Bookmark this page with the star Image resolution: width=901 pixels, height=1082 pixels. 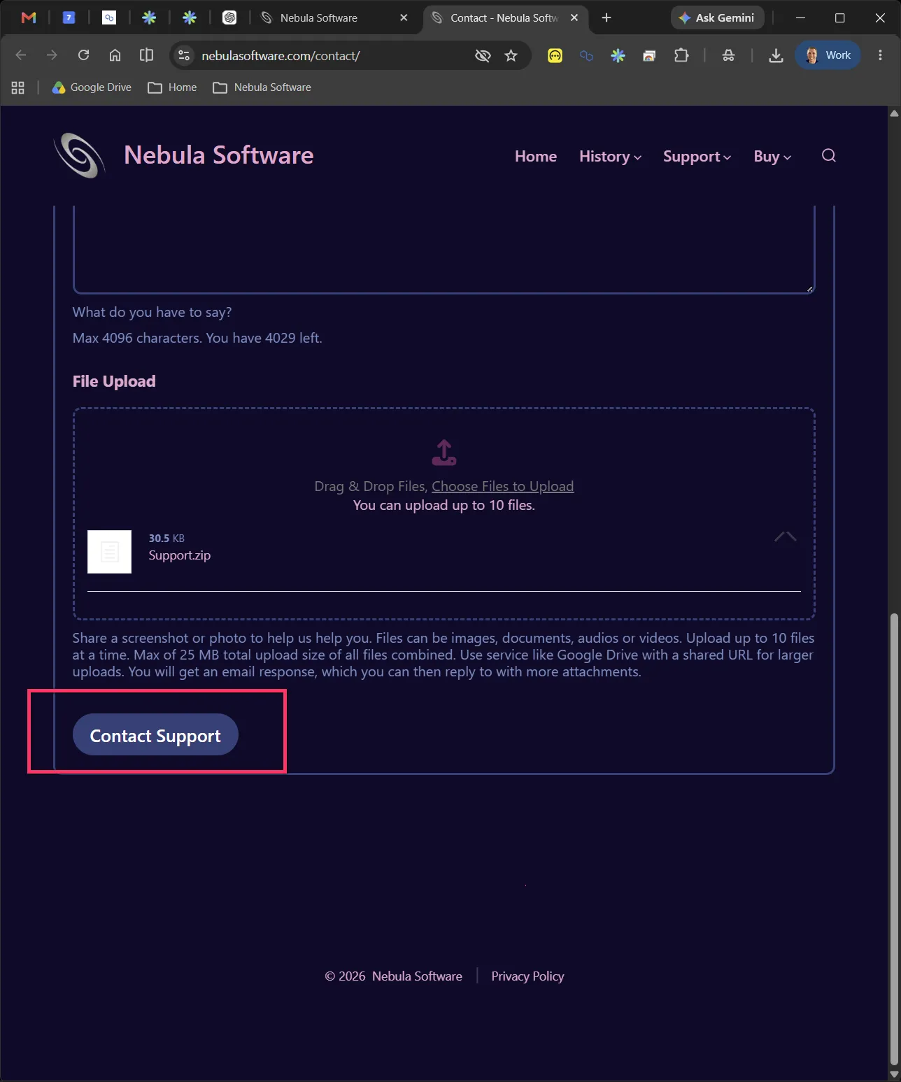(511, 55)
